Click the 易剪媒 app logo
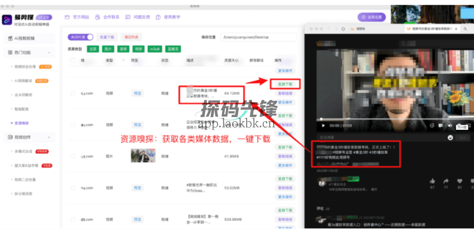Image resolution: width=474 pixels, height=230 pixels. coord(8,20)
